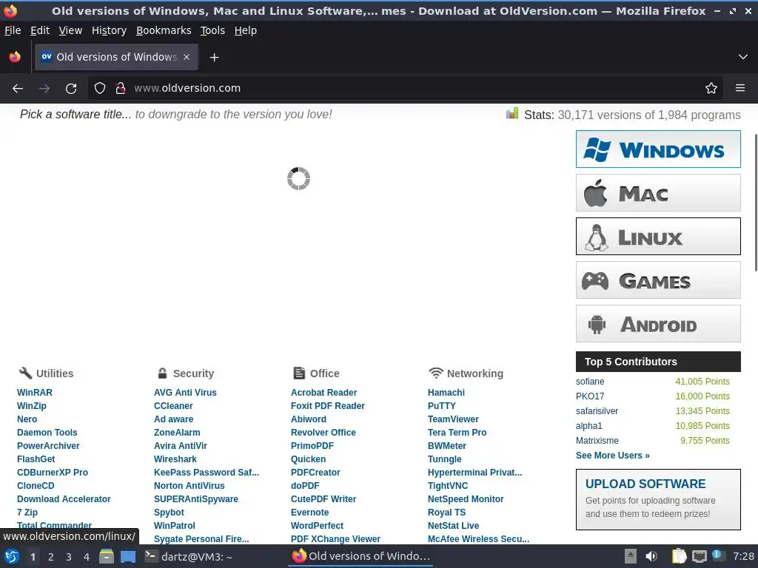Switch to workspace 2
The width and height of the screenshot is (758, 568).
51,557
